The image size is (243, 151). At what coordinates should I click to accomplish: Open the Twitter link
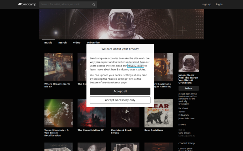point(182,112)
